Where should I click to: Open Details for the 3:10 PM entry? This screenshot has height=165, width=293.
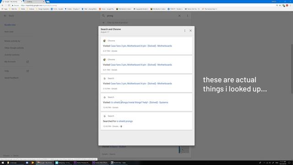(x=114, y=88)
